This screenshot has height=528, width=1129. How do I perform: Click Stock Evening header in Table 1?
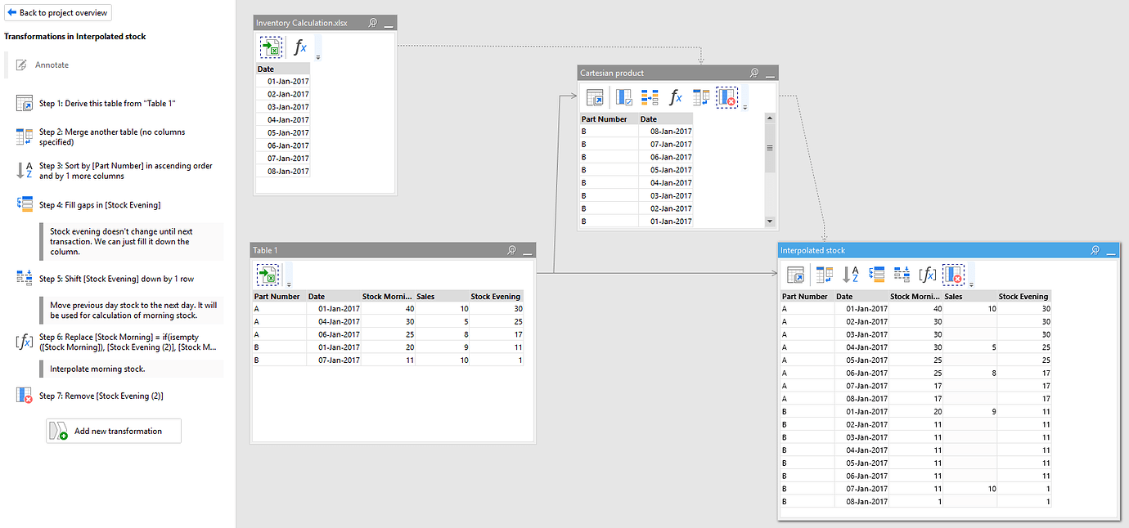pyautogui.click(x=496, y=297)
